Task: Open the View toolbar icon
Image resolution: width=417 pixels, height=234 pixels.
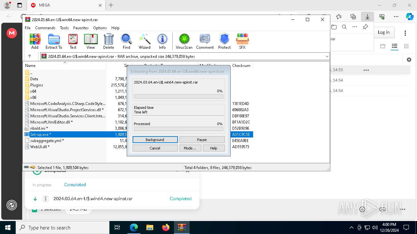Action: [91, 41]
